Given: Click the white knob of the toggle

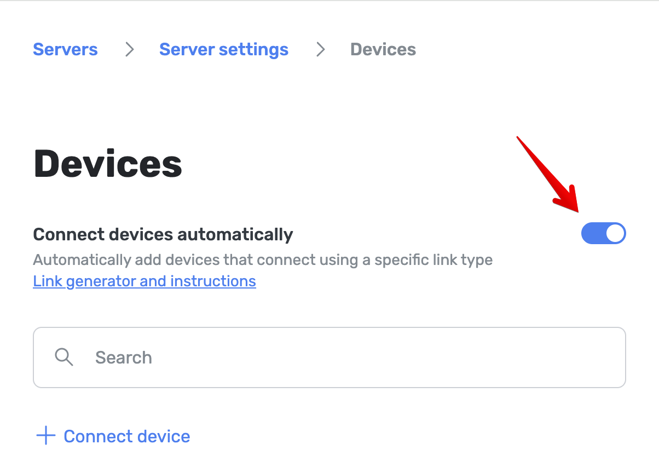Looking at the screenshot, I should (615, 234).
